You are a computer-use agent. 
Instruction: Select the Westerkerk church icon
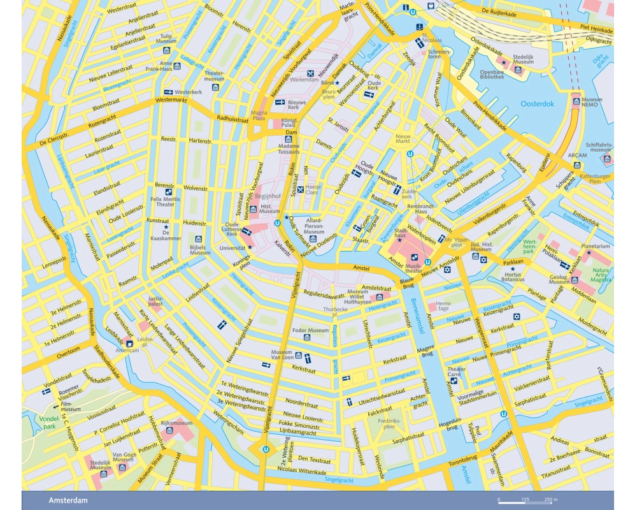[169, 92]
